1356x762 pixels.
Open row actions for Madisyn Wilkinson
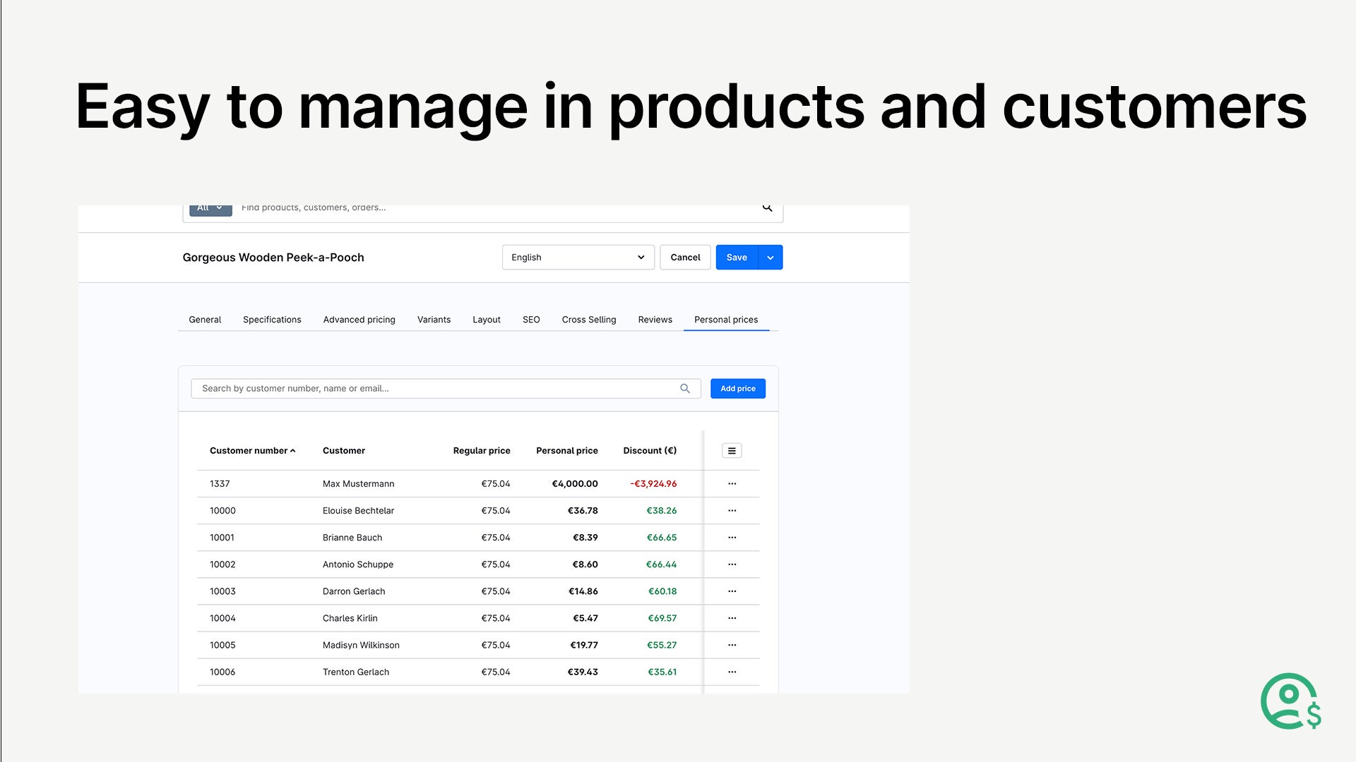click(732, 645)
